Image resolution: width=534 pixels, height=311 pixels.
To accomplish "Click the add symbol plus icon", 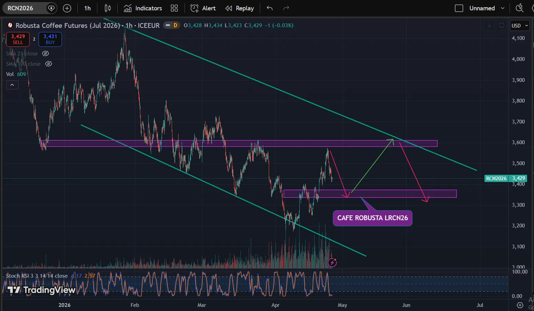I will pyautogui.click(x=67, y=8).
